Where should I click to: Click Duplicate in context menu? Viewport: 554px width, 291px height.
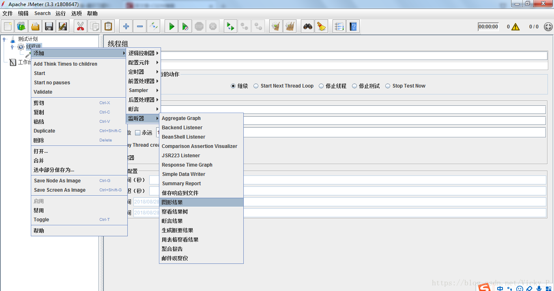(x=79, y=131)
